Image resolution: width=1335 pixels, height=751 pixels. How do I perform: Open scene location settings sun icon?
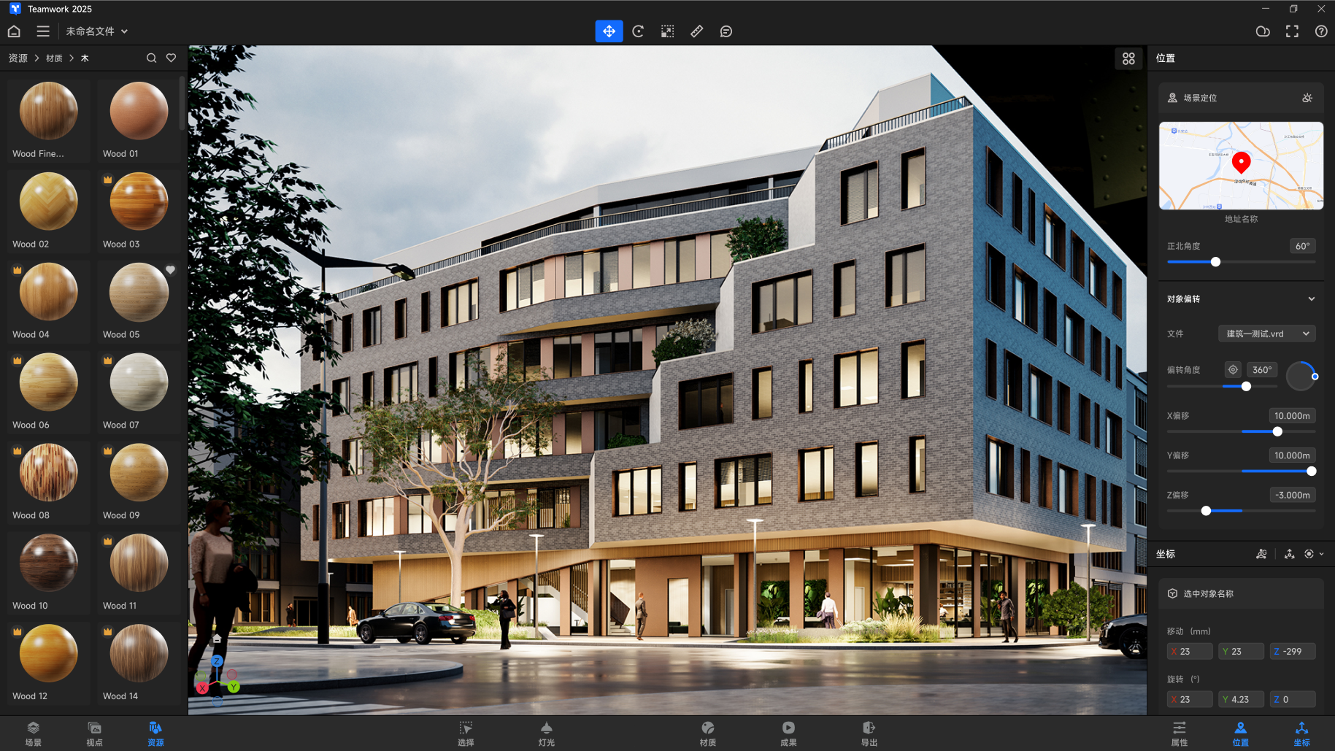click(1307, 98)
